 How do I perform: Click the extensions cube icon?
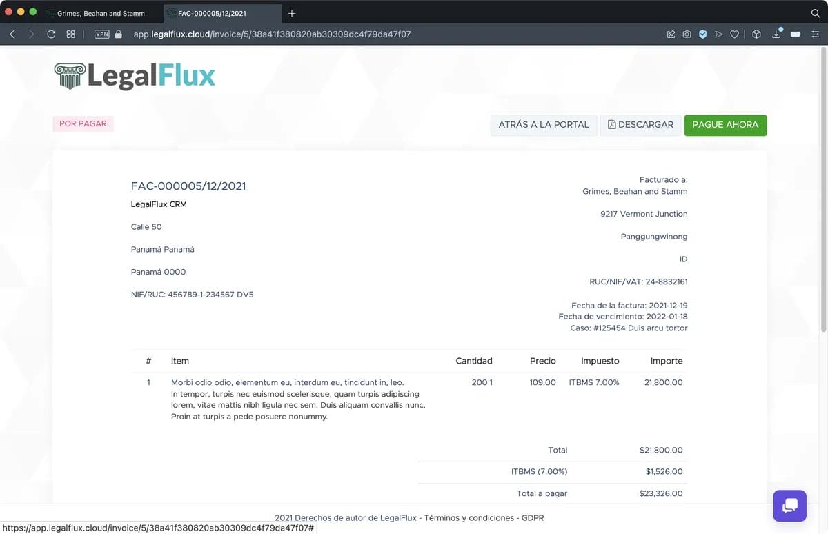[756, 34]
